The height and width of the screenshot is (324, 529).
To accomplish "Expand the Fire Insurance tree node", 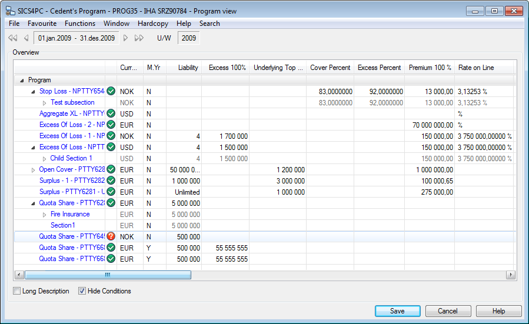I will click(x=44, y=215).
